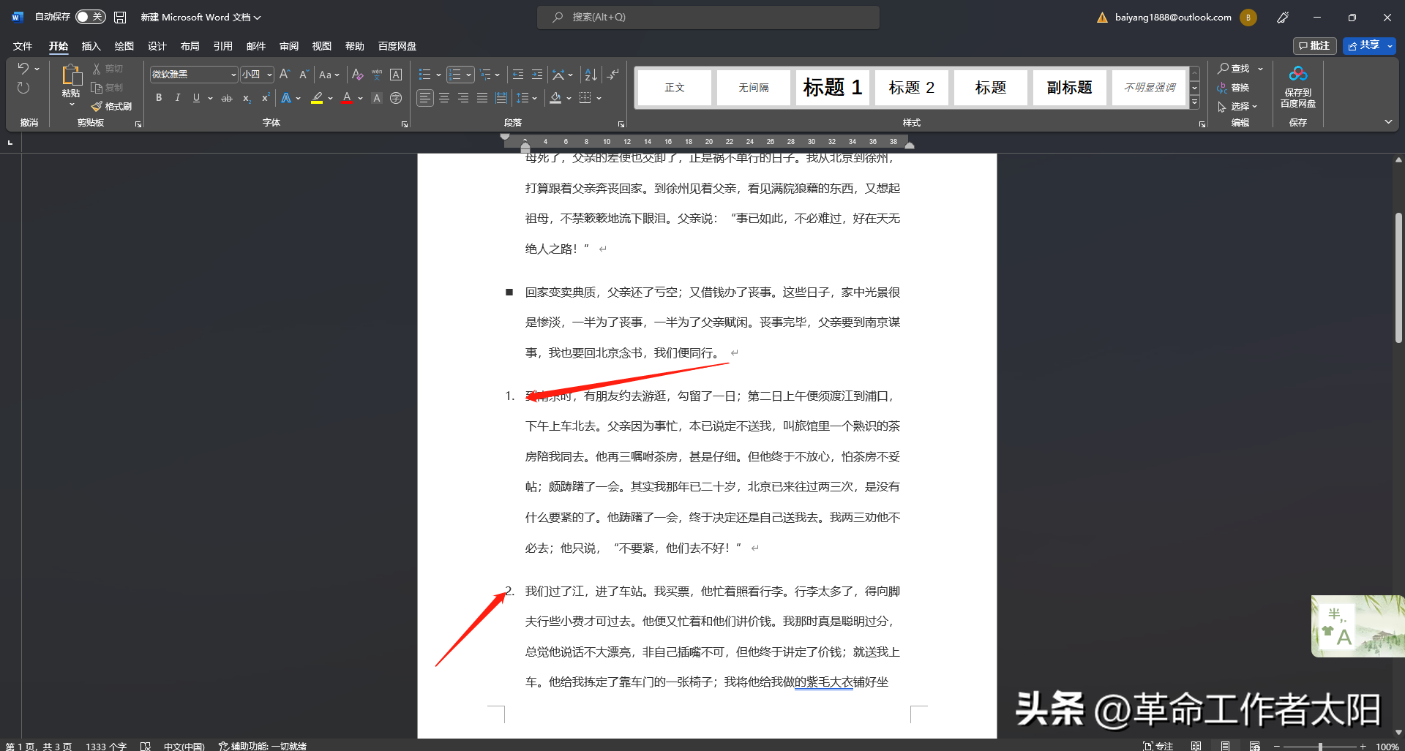Viewport: 1405px width, 751px height.
Task: Toggle the bullet list button
Action: [x=424, y=75]
